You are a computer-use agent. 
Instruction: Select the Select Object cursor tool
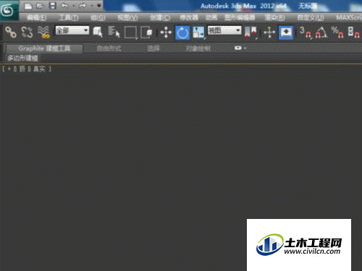pyautogui.click(x=98, y=33)
